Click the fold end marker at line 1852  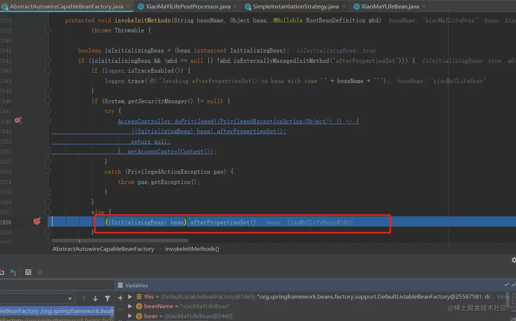[48, 162]
